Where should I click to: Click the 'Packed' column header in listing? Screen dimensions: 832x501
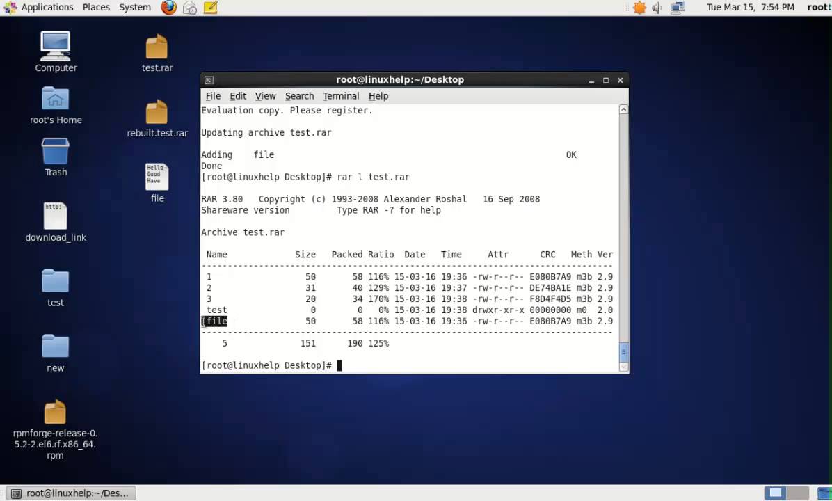tap(347, 255)
